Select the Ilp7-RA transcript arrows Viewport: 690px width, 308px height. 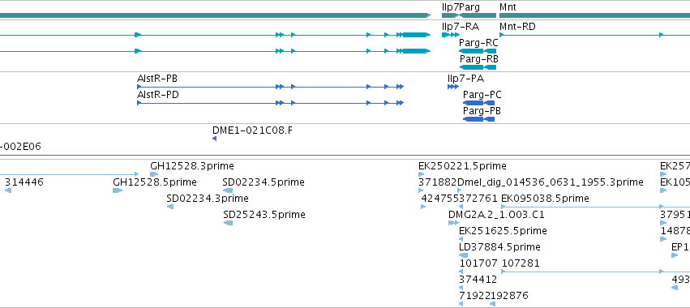coord(451,35)
